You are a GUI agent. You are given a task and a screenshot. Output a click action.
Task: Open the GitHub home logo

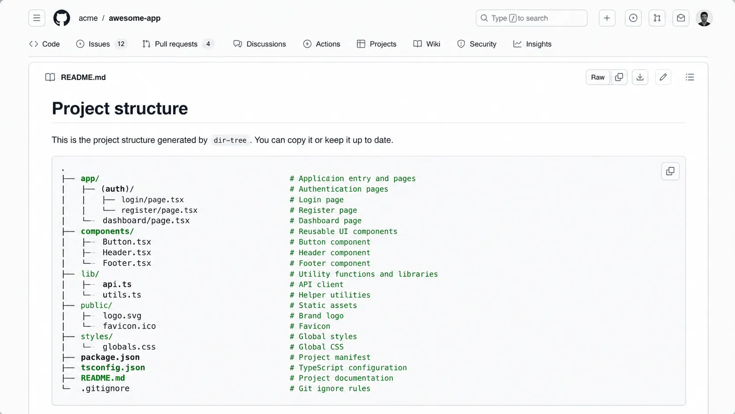[x=62, y=18]
